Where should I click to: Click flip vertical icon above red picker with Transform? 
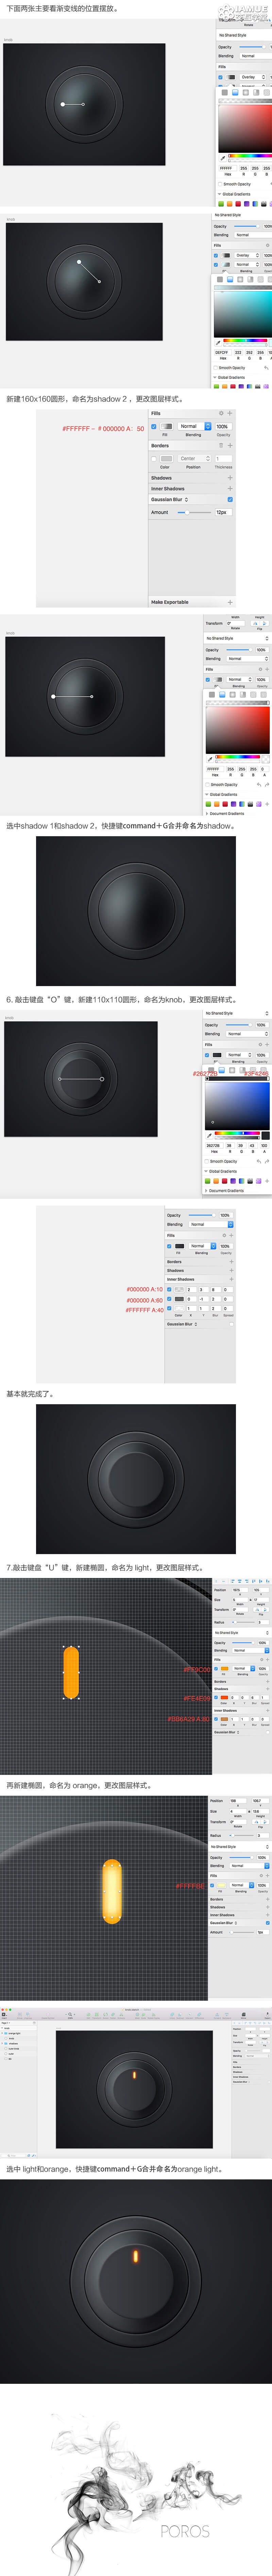(x=264, y=623)
